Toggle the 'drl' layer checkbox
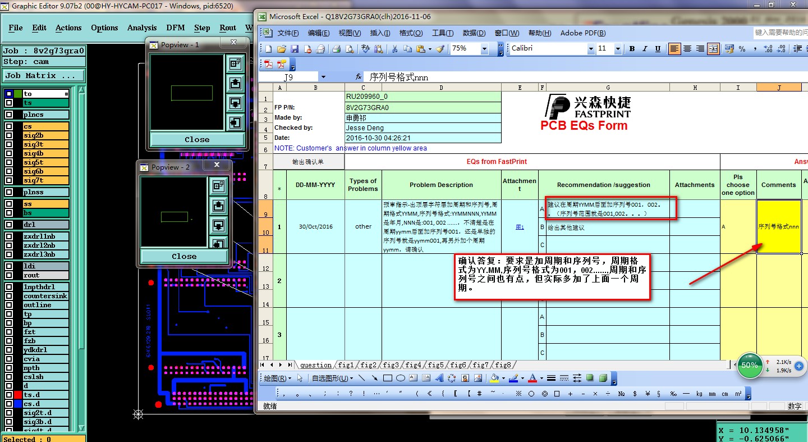Screen dimensions: 808x442 coord(9,225)
